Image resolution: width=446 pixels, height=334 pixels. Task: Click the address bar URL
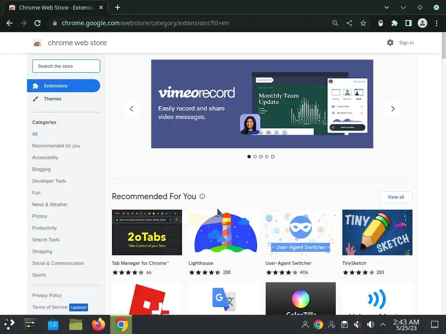point(145,23)
